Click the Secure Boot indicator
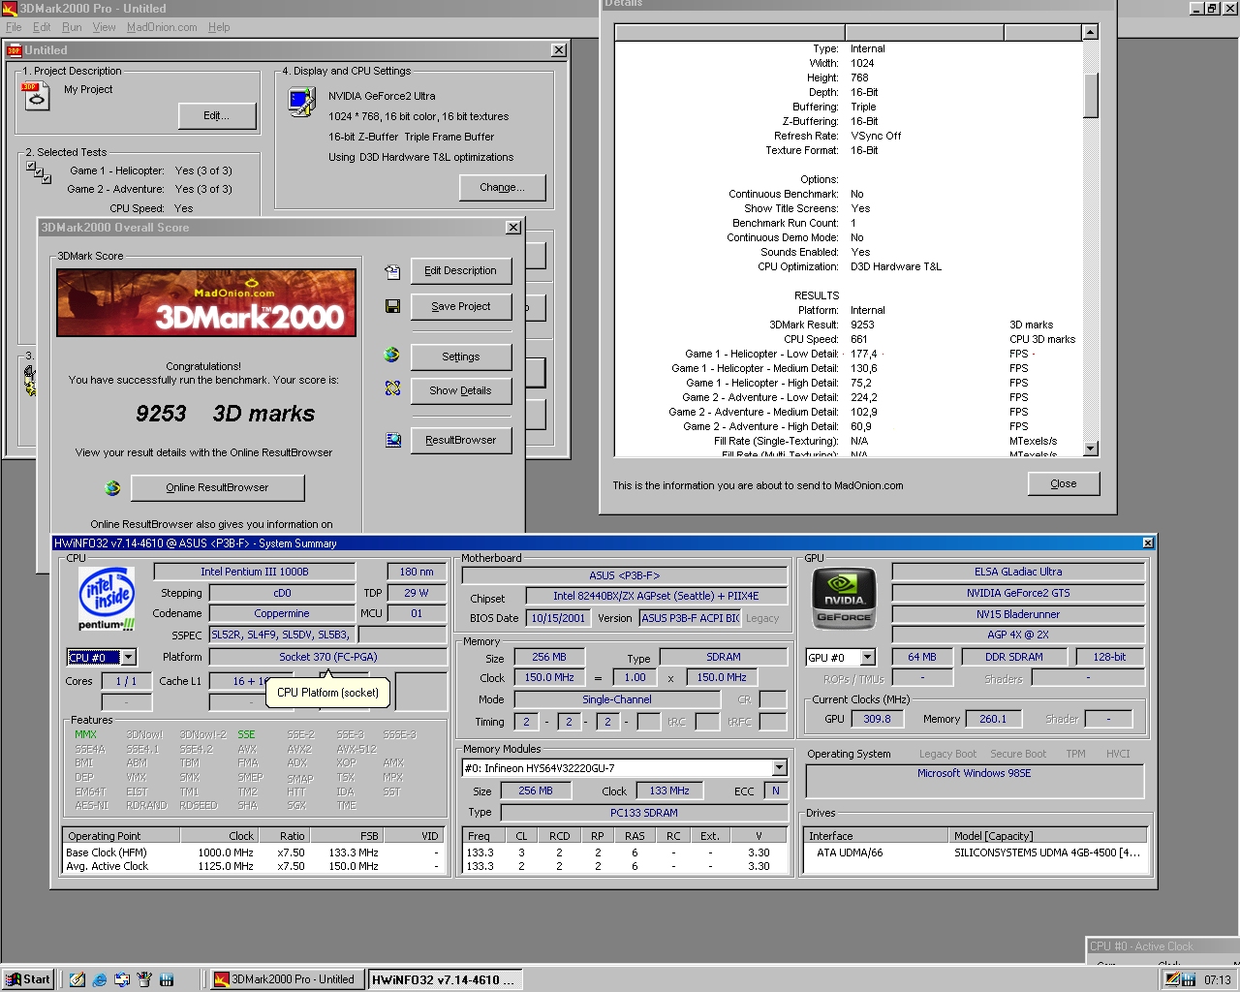Screen dimensions: 1240x992 [1017, 754]
